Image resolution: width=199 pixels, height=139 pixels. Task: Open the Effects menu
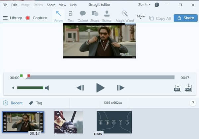38,5
